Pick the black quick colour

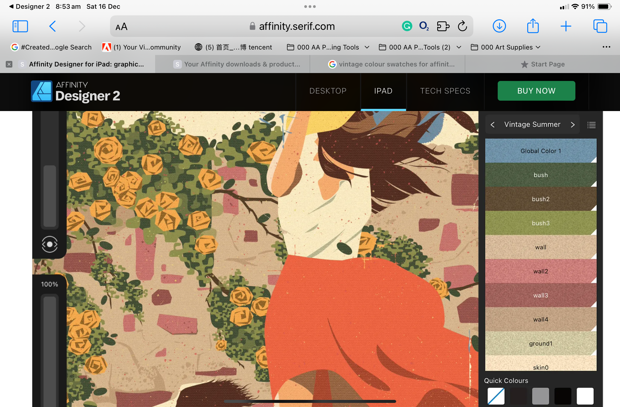click(563, 396)
